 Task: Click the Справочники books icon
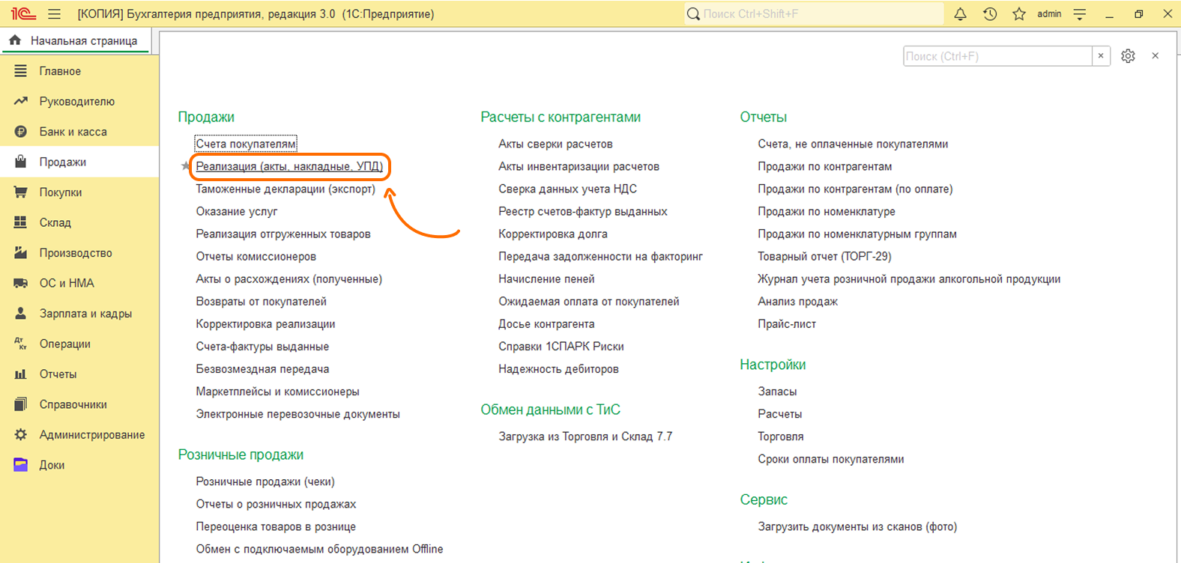(x=21, y=404)
